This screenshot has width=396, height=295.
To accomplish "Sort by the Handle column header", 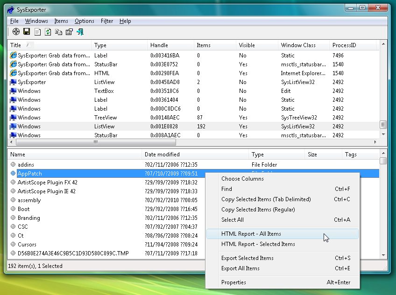I will 170,45.
